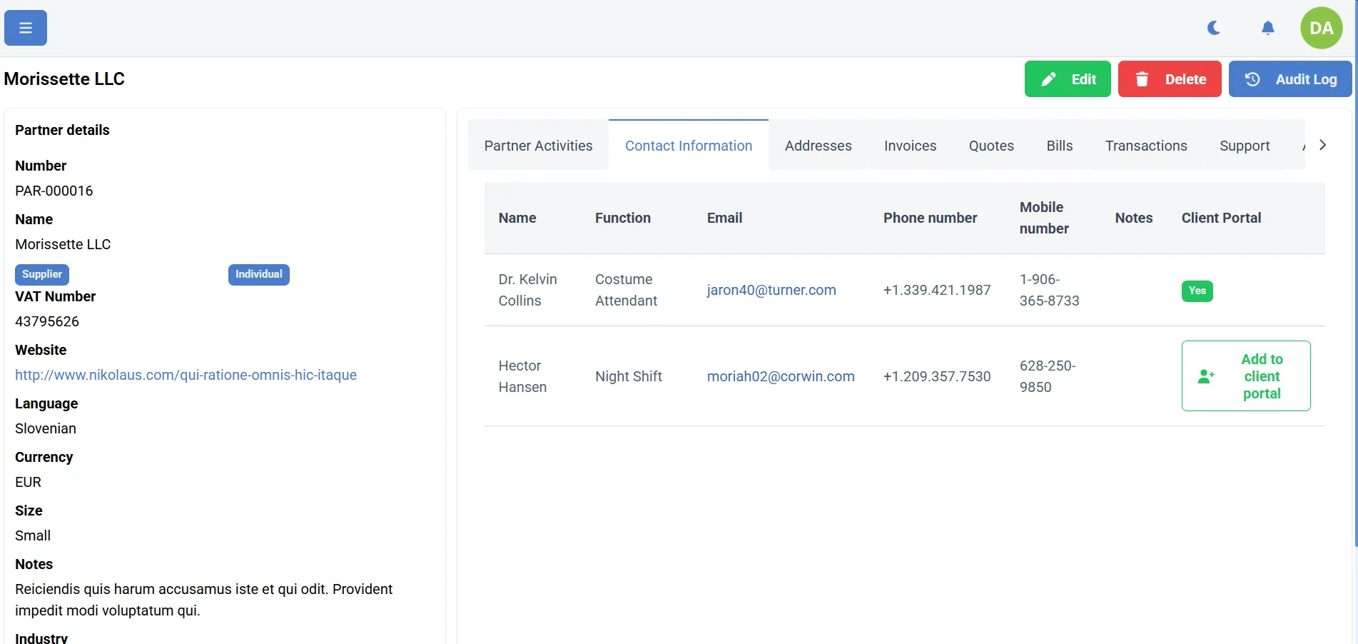This screenshot has width=1358, height=644.
Task: Visit the partner website link
Action: coord(186,374)
